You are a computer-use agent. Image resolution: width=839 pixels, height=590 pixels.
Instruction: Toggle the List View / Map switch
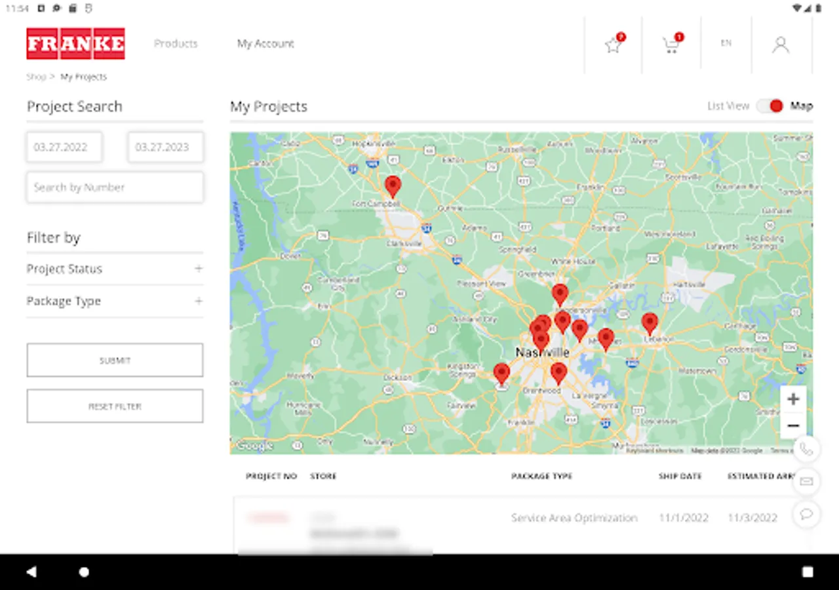(x=770, y=106)
